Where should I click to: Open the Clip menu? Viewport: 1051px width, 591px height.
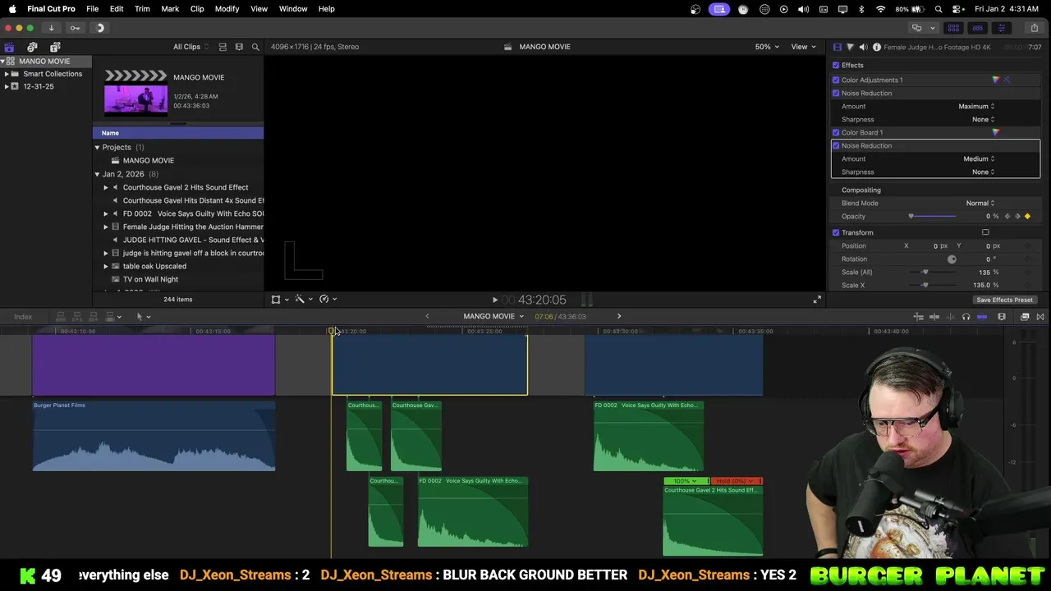(197, 8)
